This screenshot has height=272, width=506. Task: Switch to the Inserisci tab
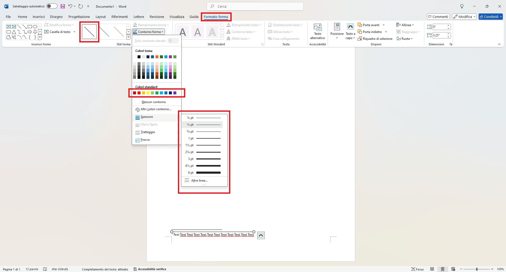click(39, 17)
